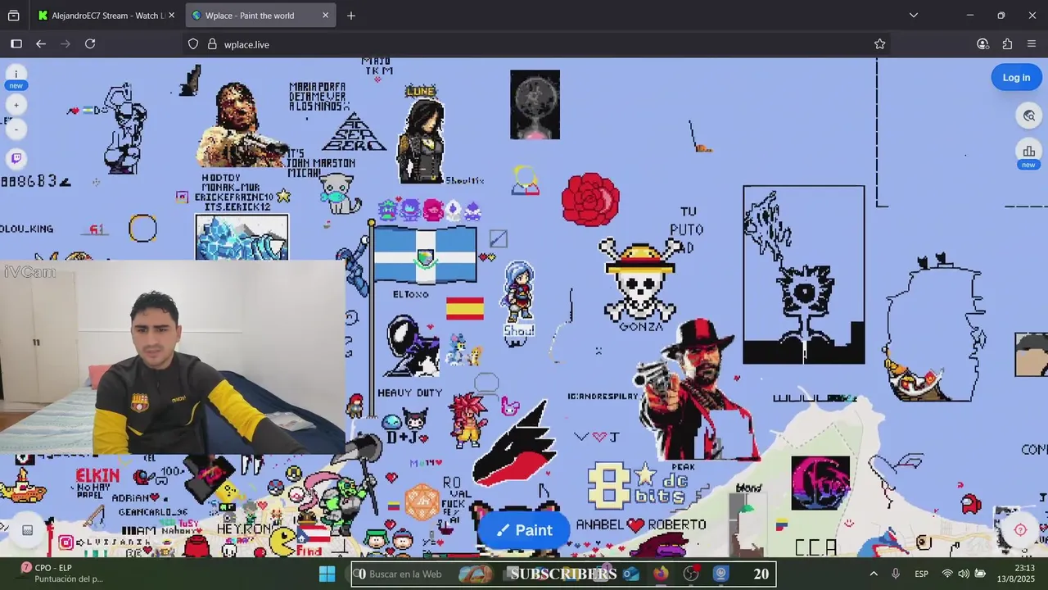Center the map with the locate icon
The image size is (1048, 590).
coord(1020,529)
